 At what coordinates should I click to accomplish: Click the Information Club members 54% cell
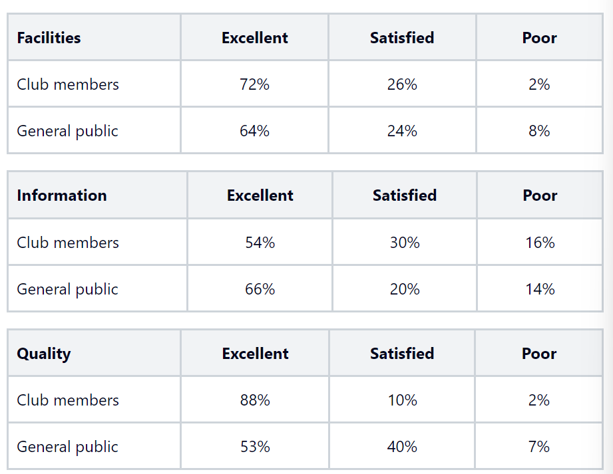click(260, 243)
